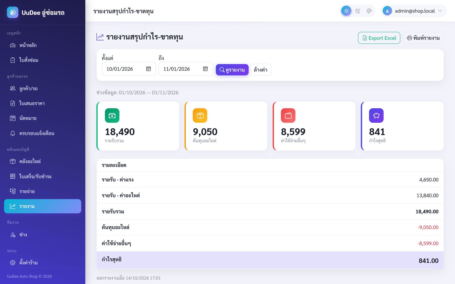Viewport: 455px width, 284px height.
Task: Select the -8,599.00 other expenses value
Action: click(x=428, y=243)
